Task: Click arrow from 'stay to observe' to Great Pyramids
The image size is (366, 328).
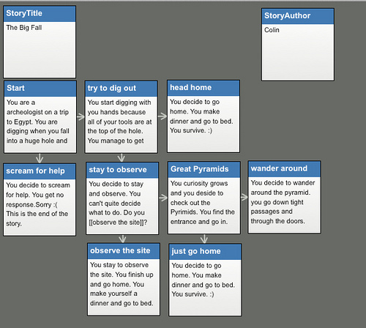Action: point(163,198)
